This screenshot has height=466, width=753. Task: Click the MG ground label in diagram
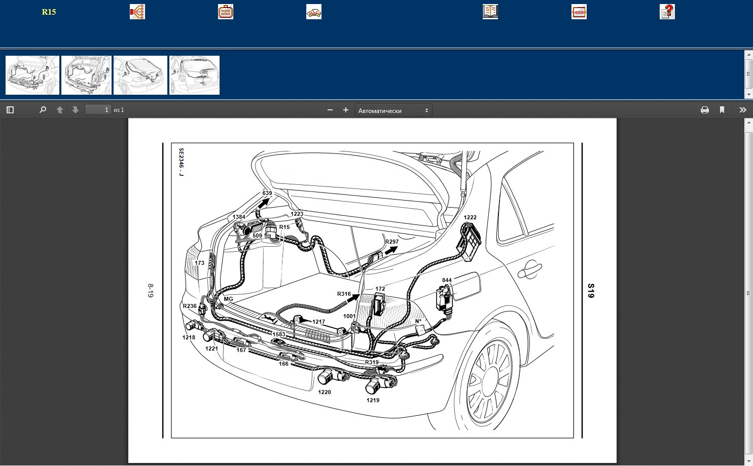pos(229,299)
